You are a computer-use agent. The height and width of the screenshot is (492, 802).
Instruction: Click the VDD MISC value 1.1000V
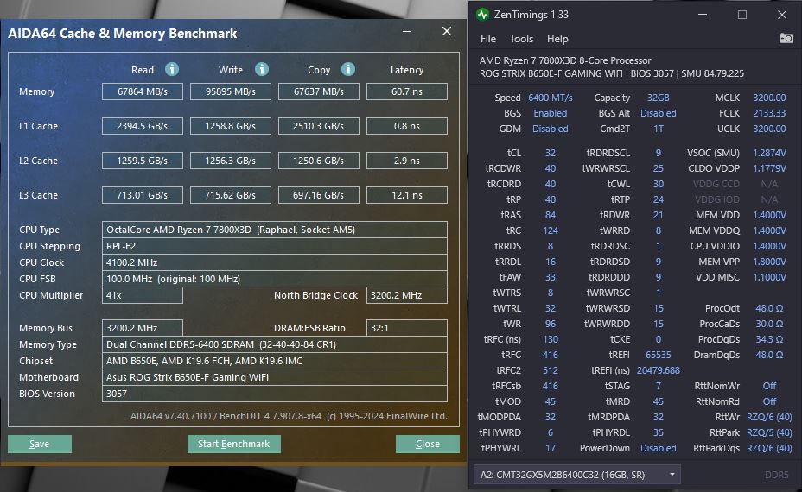tap(769, 277)
